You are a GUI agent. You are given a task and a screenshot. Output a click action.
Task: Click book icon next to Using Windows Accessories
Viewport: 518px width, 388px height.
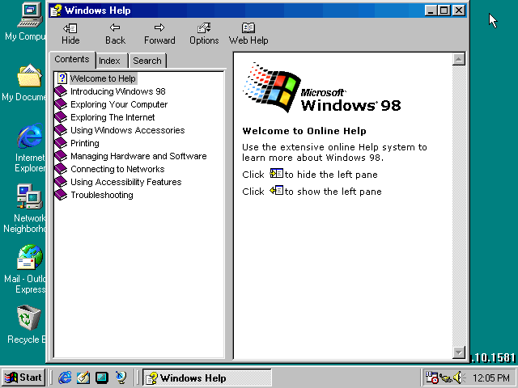pyautogui.click(x=61, y=130)
